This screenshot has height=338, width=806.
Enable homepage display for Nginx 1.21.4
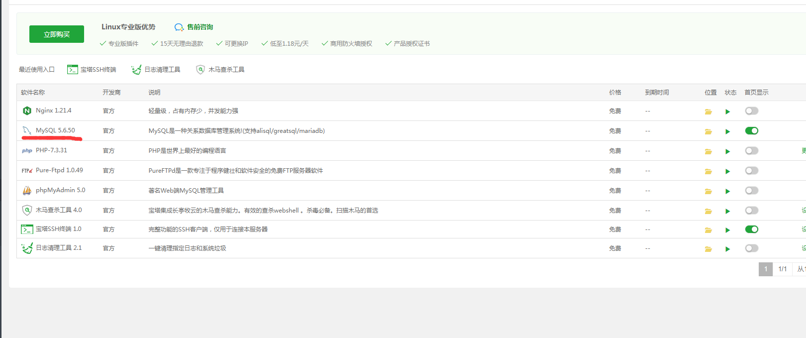(x=751, y=111)
